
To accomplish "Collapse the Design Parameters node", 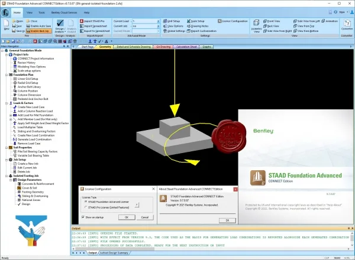I will pyautogui.click(x=11, y=180).
